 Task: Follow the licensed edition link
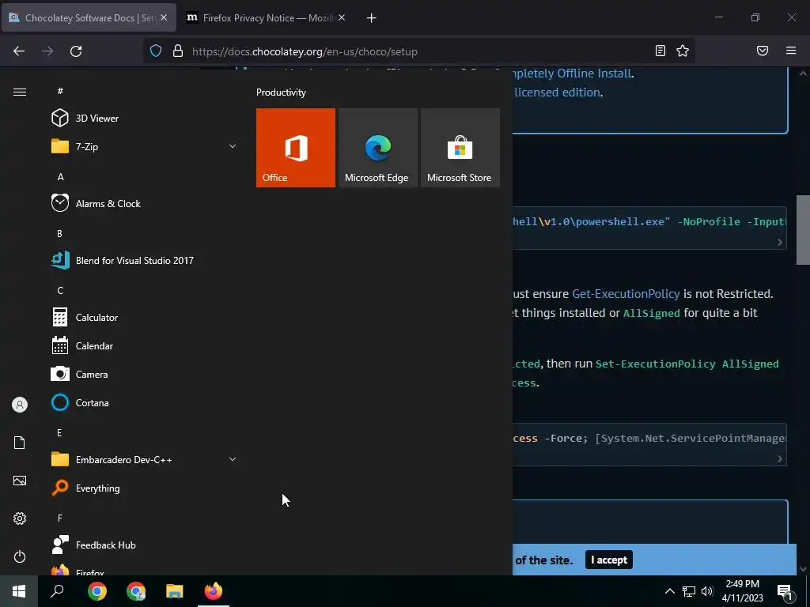tap(557, 92)
